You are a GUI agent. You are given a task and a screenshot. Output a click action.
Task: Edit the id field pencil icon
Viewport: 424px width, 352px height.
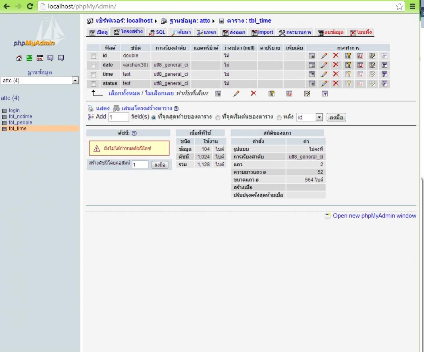click(x=324, y=56)
